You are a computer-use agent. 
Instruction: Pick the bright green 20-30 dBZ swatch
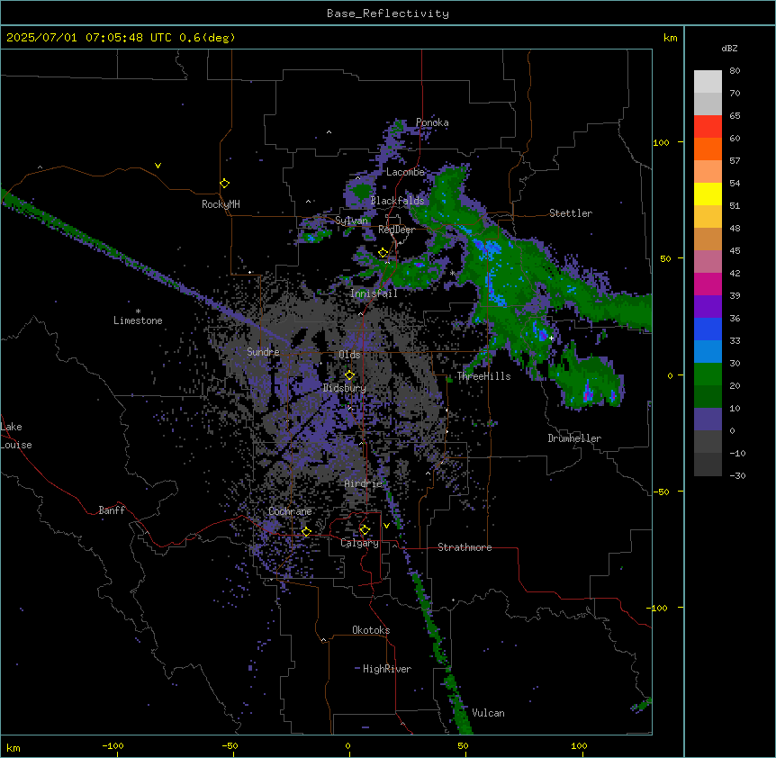[708, 374]
